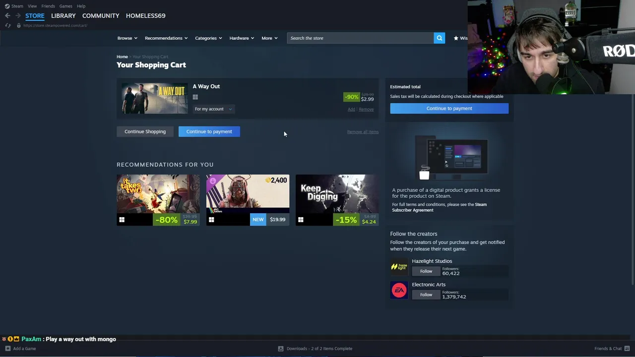Viewport: 635px width, 357px height.
Task: Click the Windows icon on Keep Digging card
Action: click(x=301, y=220)
